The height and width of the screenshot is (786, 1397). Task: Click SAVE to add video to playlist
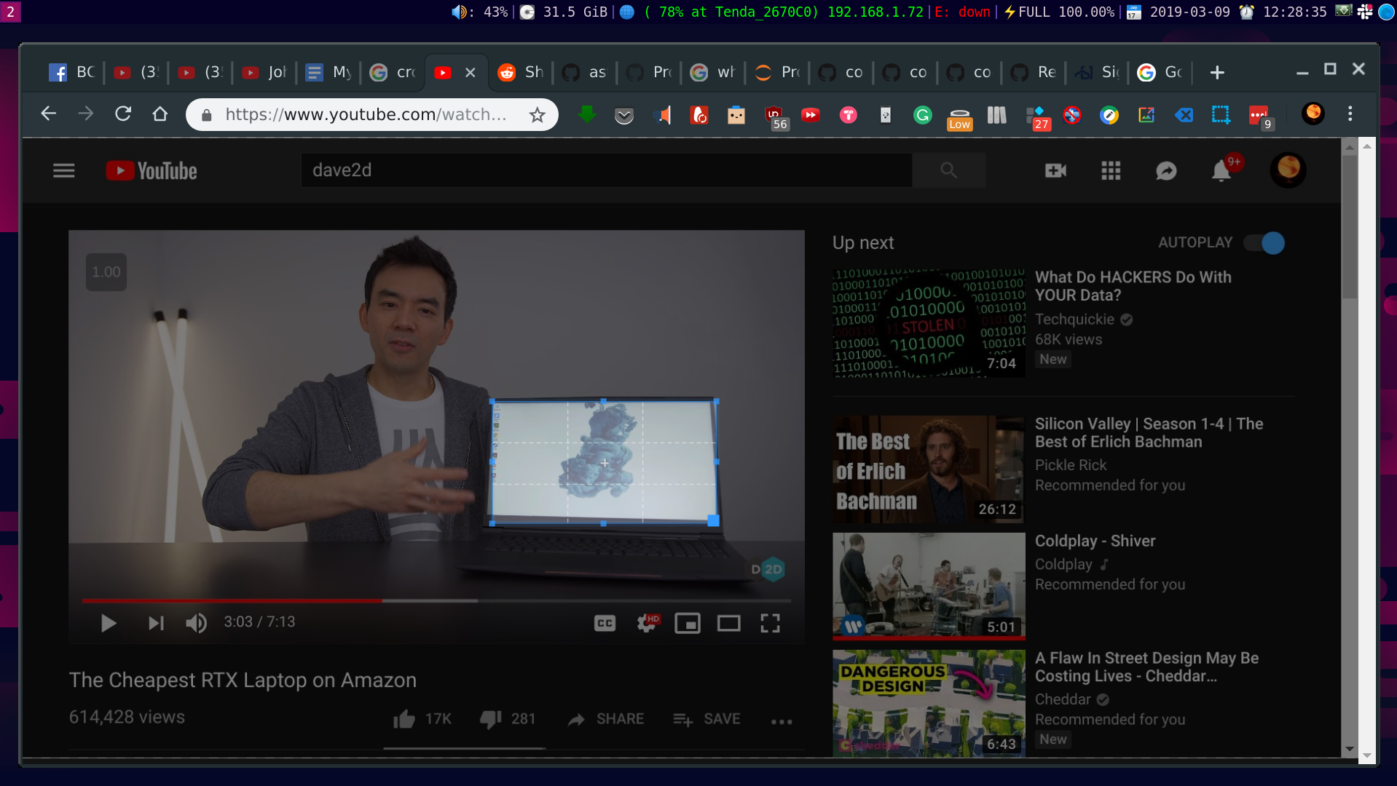point(707,719)
